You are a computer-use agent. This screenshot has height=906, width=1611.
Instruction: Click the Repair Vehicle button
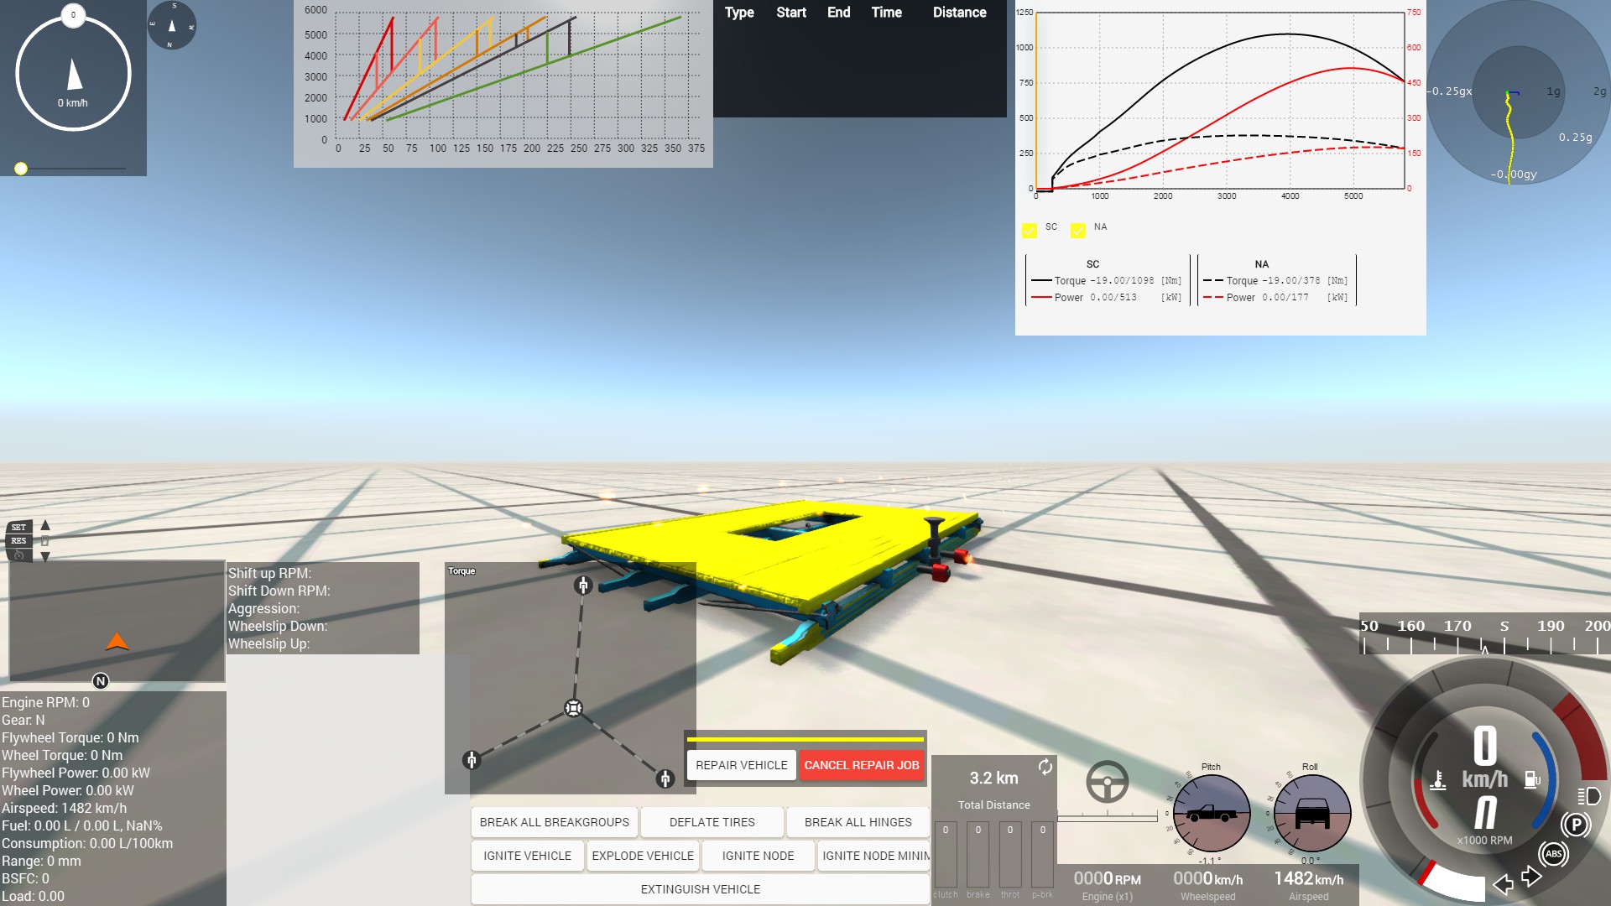click(741, 765)
